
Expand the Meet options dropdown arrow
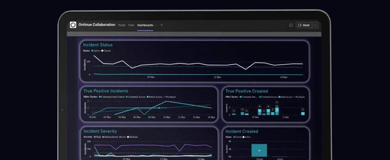315,25
